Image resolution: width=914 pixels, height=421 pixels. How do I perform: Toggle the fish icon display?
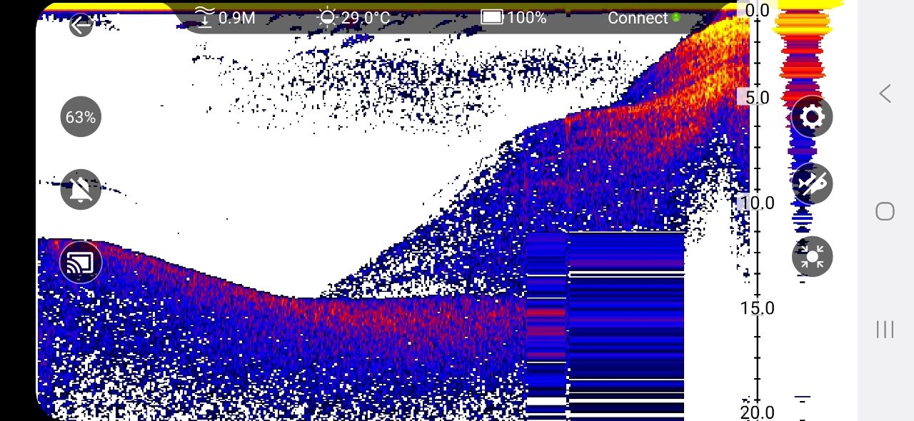812,184
